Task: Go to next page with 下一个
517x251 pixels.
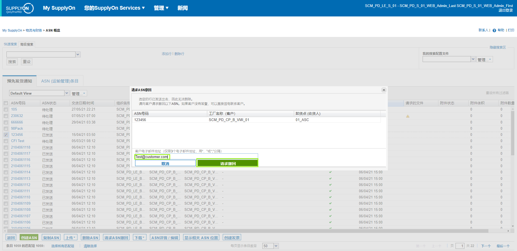Action: tap(486, 246)
